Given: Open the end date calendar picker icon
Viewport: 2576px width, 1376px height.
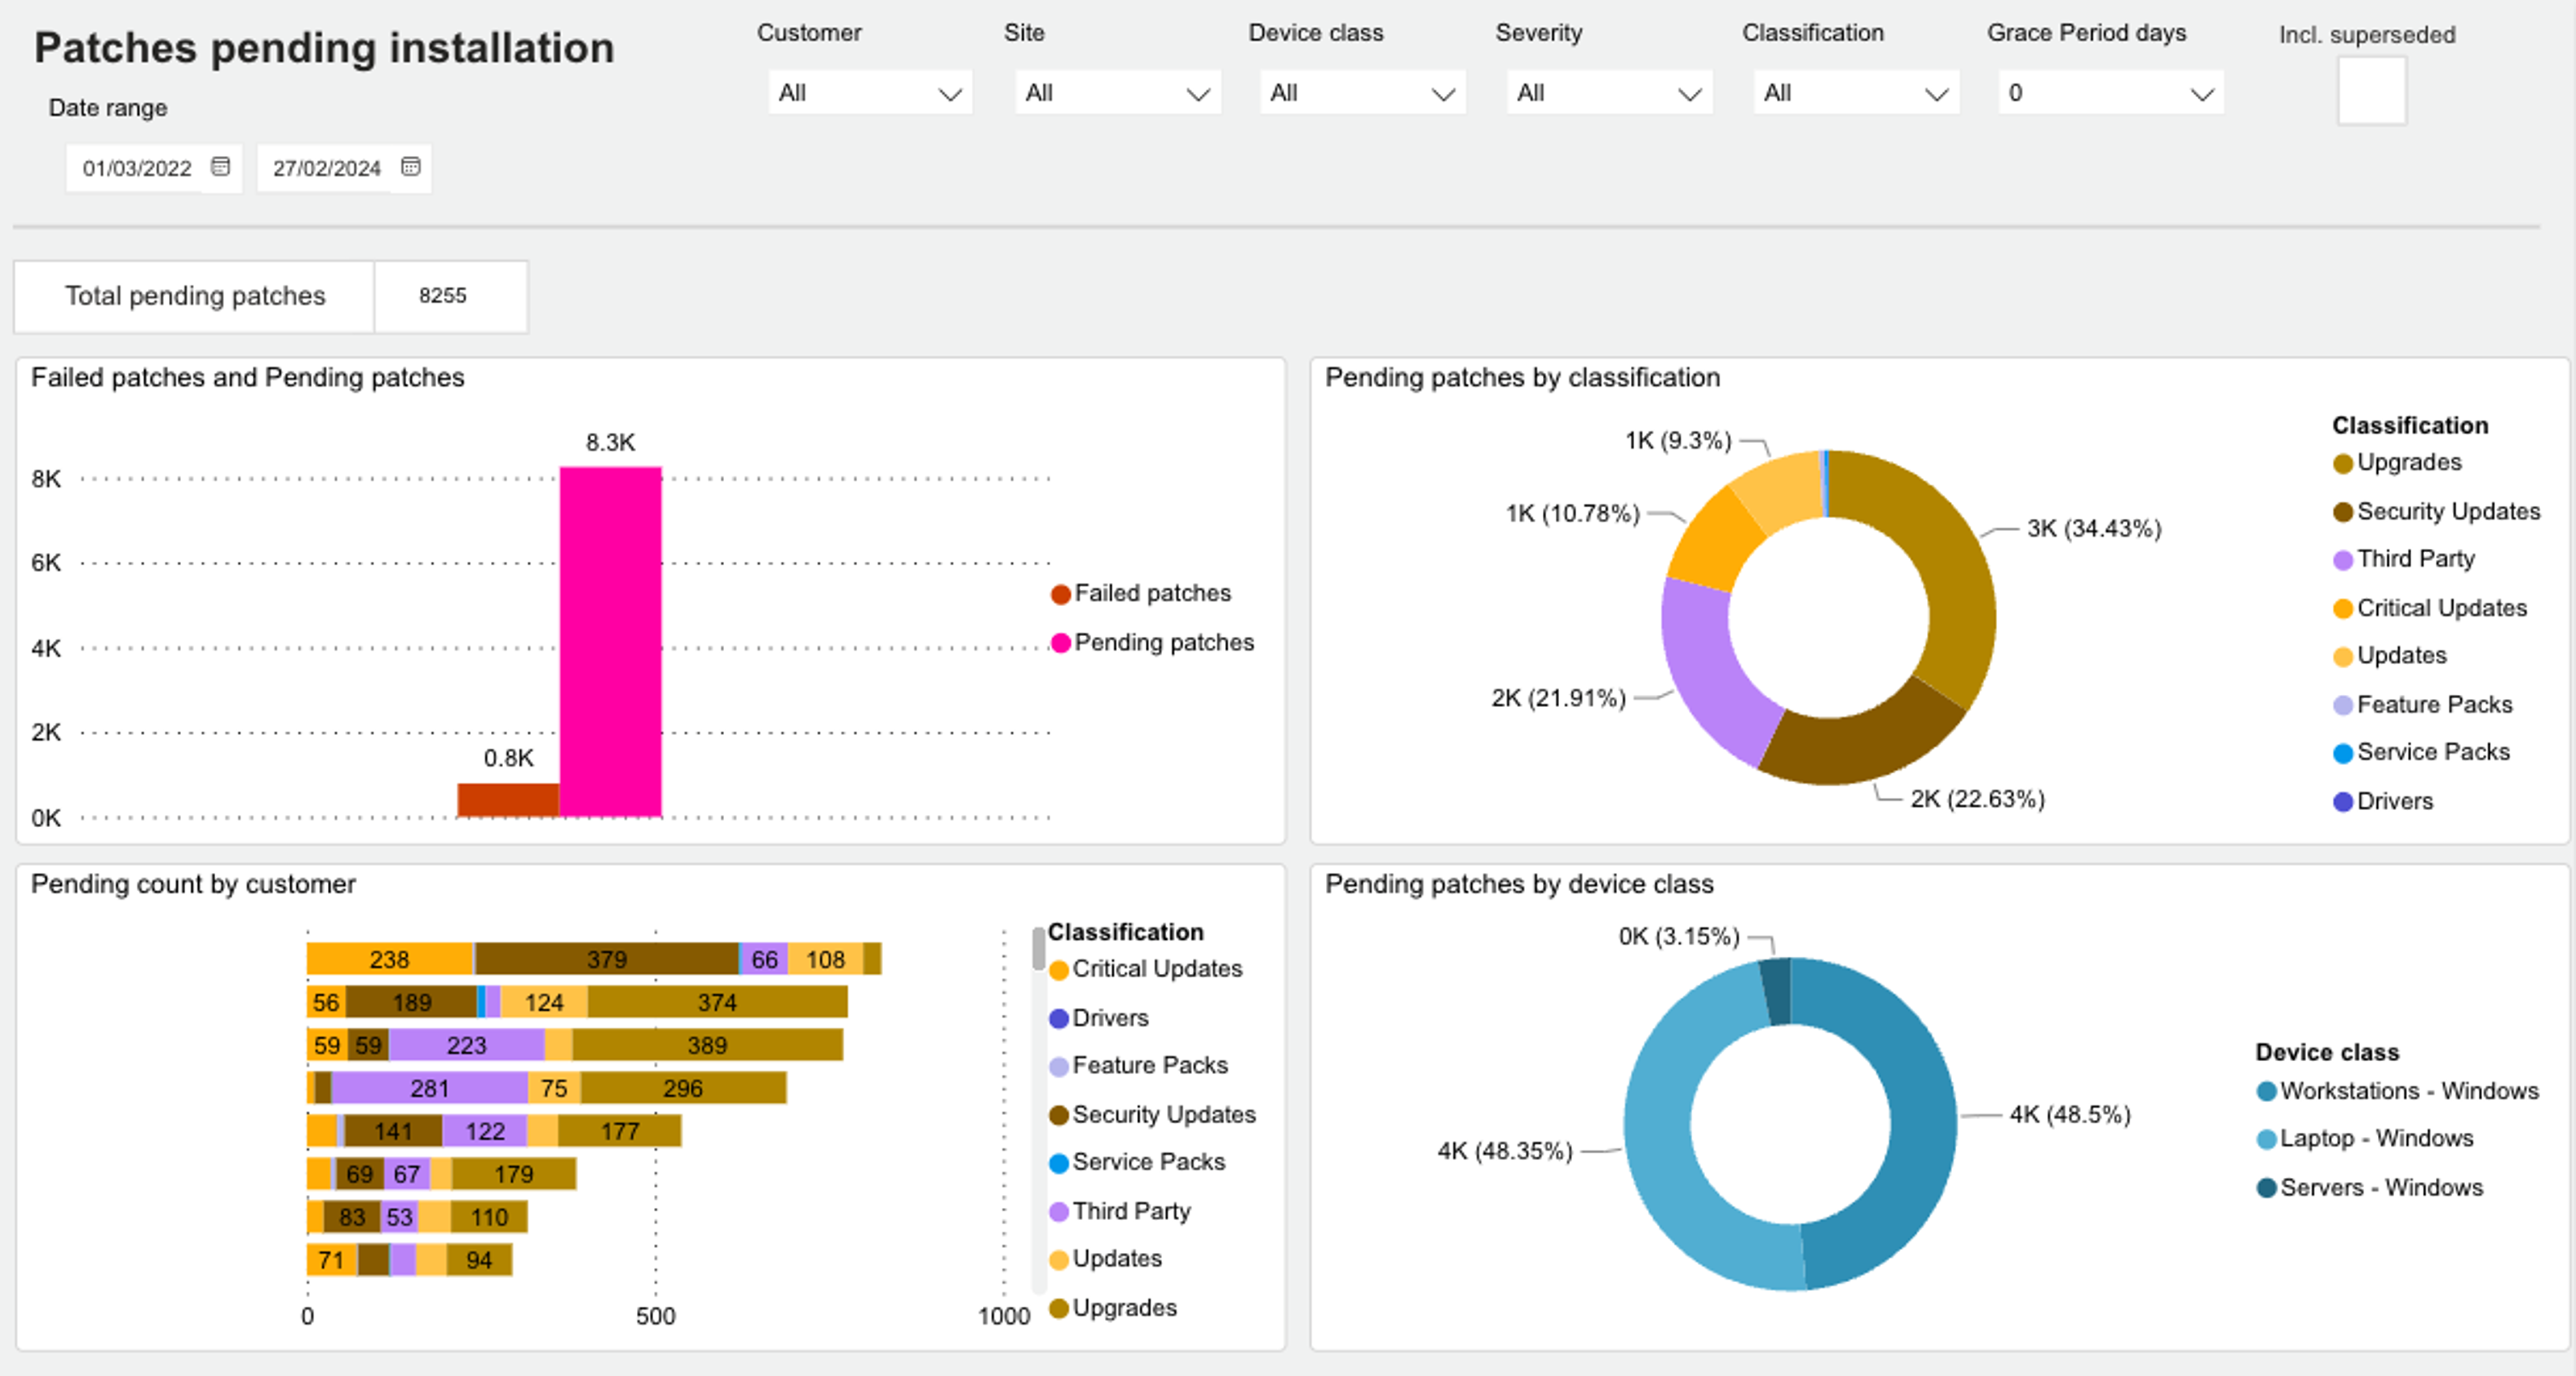Looking at the screenshot, I should (410, 166).
